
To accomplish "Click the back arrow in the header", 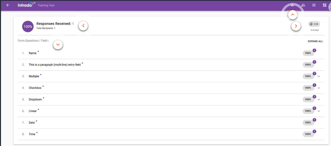I will click(x=8, y=5).
